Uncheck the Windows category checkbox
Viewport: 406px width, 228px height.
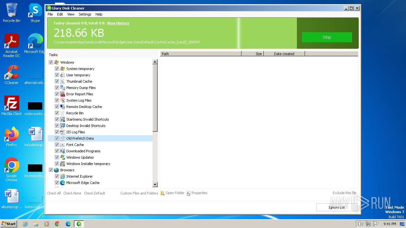(51, 62)
